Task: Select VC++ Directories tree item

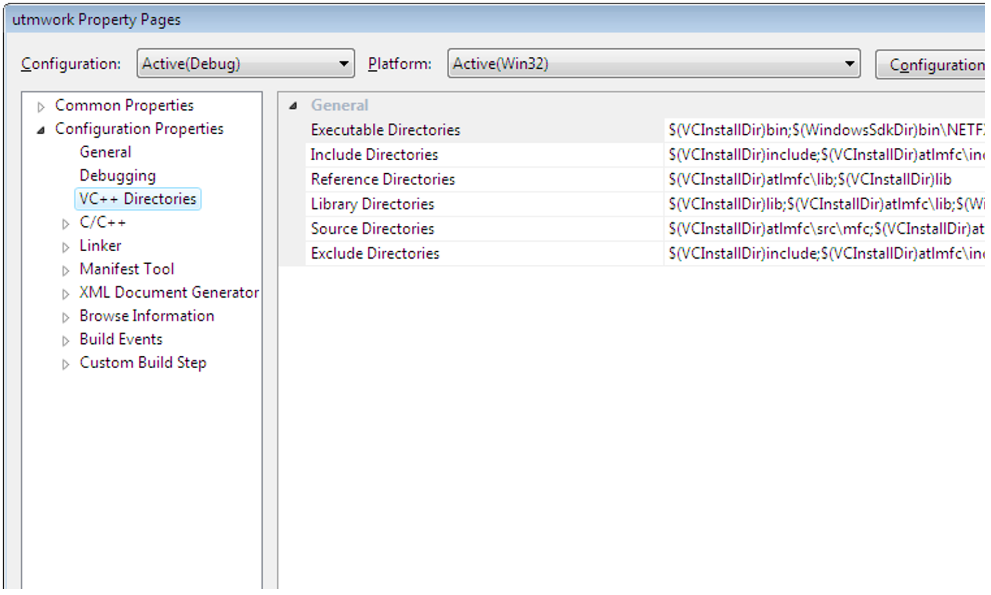Action: point(138,199)
